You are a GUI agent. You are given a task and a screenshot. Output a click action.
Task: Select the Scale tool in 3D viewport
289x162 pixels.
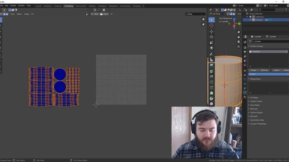(211, 42)
